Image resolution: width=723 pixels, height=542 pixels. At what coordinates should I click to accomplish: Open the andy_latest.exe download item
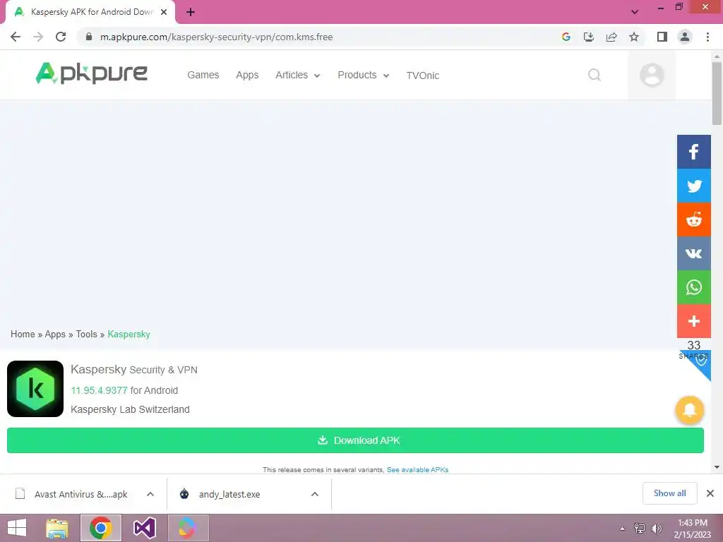pyautogui.click(x=231, y=494)
